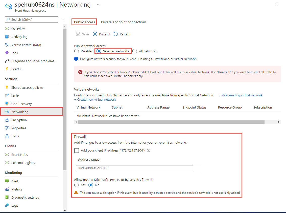Screen dimensions: 286x213
Task: Click the Activity log icon
Action: pos(7,36)
